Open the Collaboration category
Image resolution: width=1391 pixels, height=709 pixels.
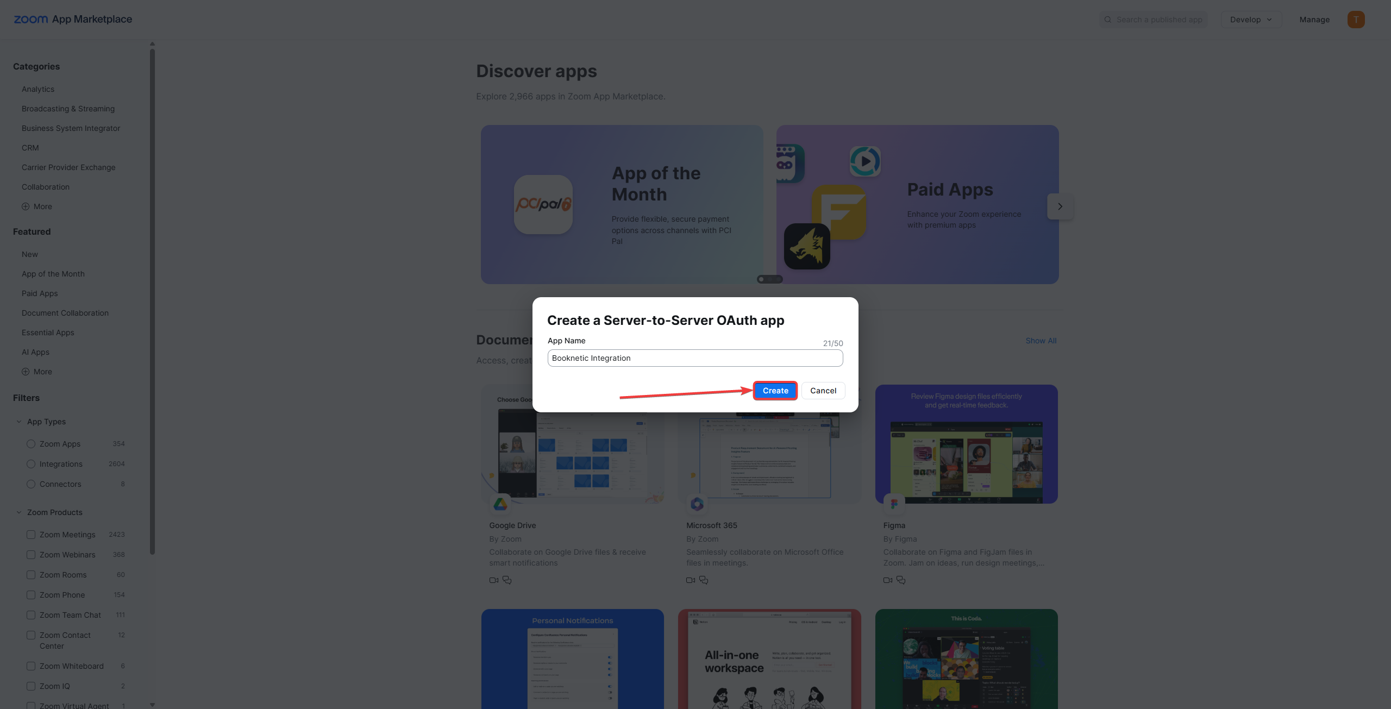click(46, 187)
